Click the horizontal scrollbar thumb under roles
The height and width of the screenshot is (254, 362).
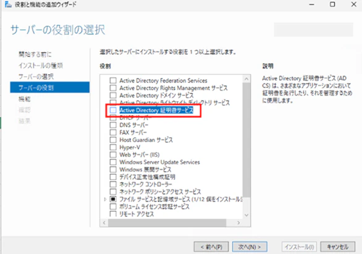[167, 223]
